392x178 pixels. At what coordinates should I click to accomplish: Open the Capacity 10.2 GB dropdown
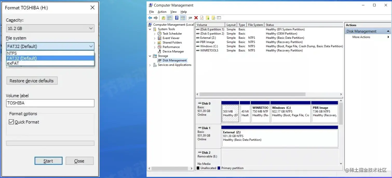50,28
